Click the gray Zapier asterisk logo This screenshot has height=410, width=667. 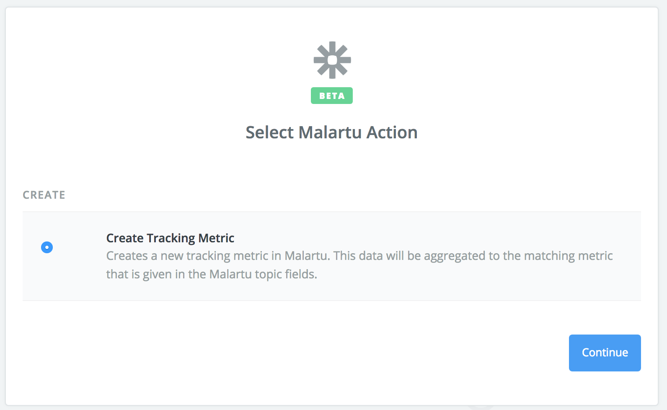[x=332, y=60]
